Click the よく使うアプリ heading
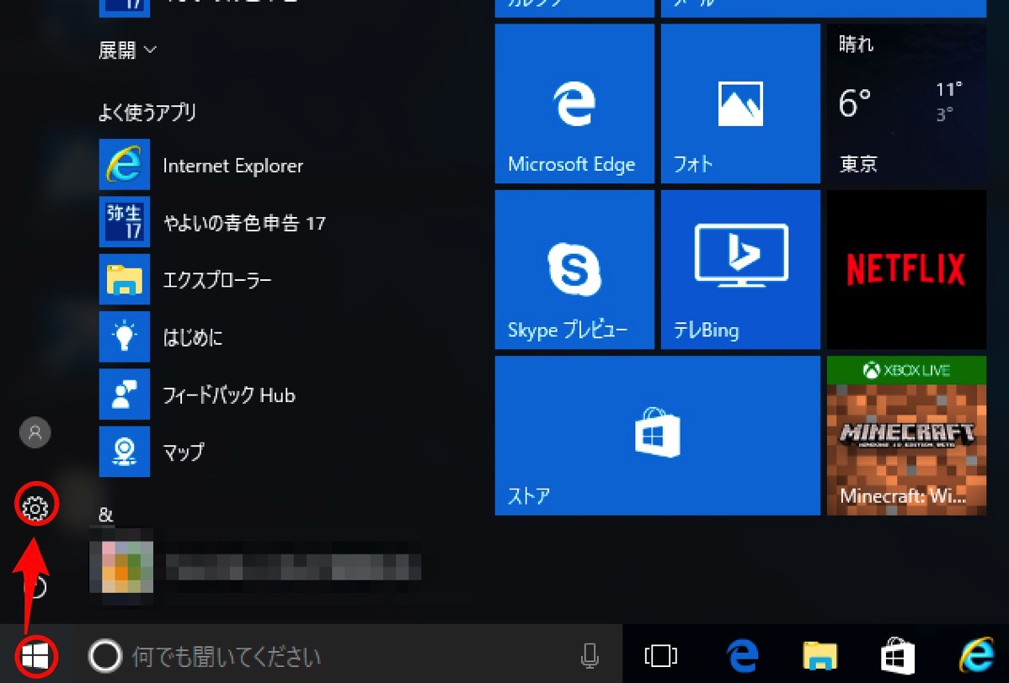Viewport: 1009px width, 683px height. pos(147,113)
